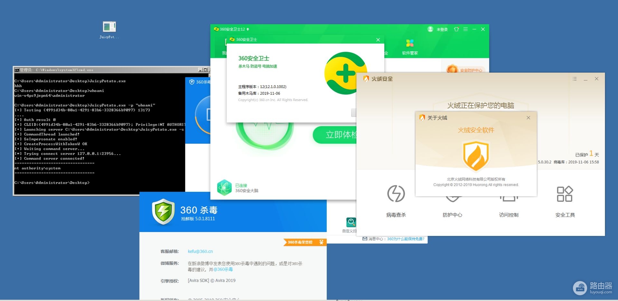Switch to 软件管家 tab label
This screenshot has height=301, width=618.
coord(410,53)
